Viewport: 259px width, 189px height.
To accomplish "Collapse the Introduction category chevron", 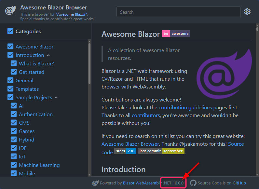I will tap(48, 55).
